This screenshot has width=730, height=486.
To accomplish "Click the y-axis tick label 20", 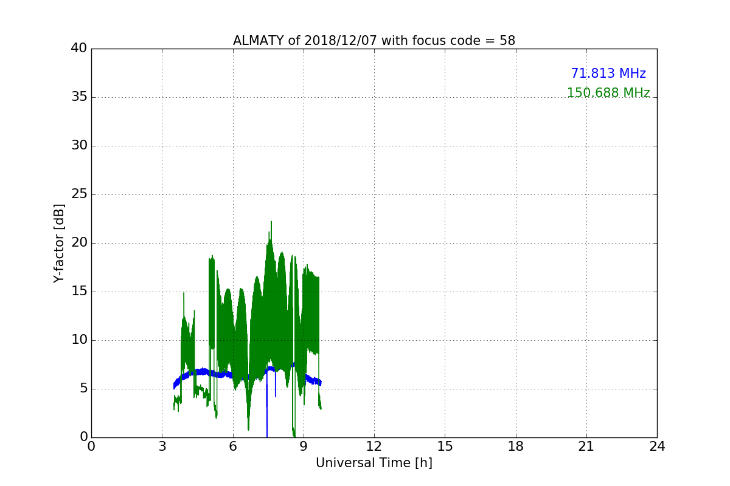I will tap(79, 243).
